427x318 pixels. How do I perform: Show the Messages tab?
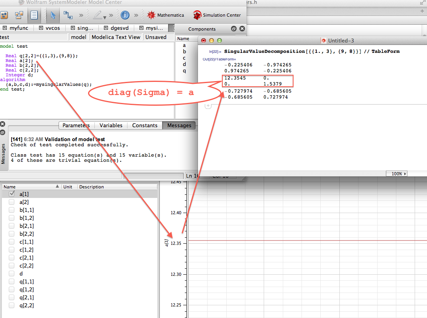point(179,125)
